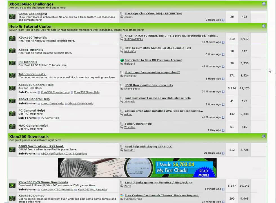Open Xbox 360 PAL Requests sub-forum
This screenshot has width=276, height=203.
[92, 189]
